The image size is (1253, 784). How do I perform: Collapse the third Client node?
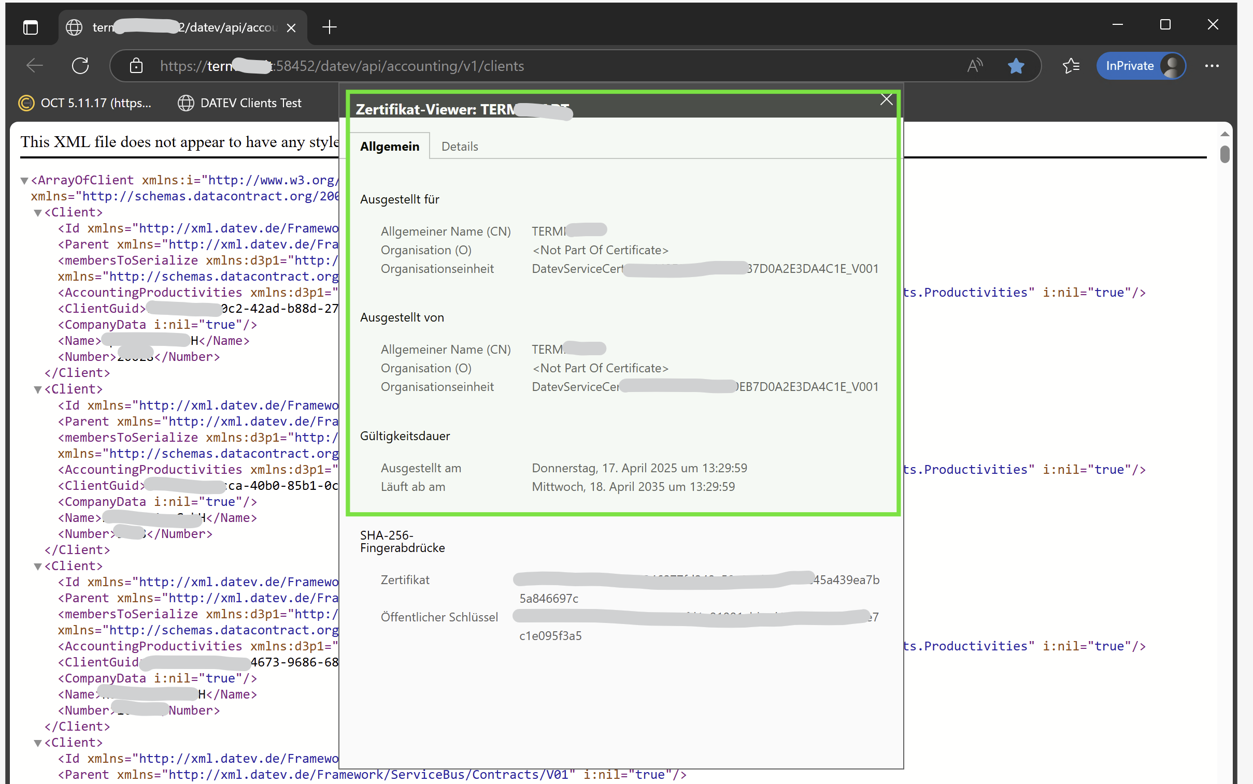[x=37, y=567]
